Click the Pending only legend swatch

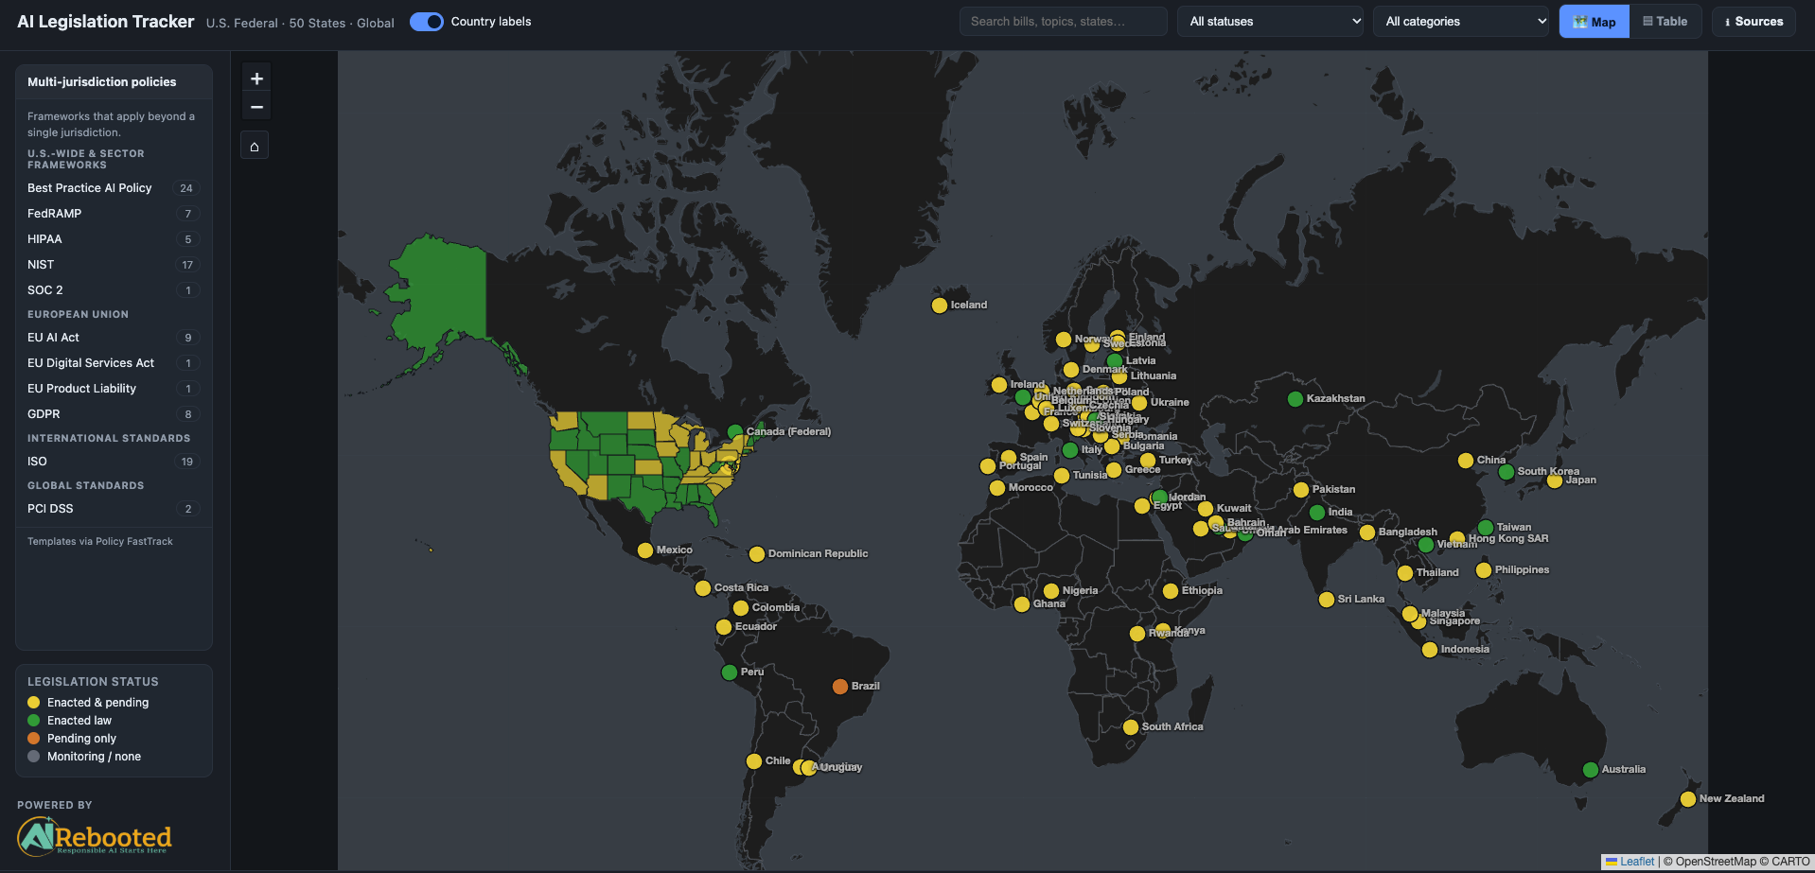34,739
